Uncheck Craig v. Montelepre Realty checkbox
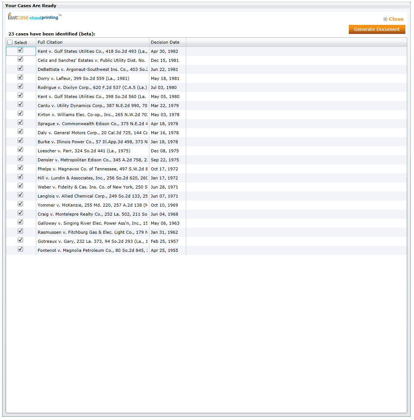 [20, 213]
